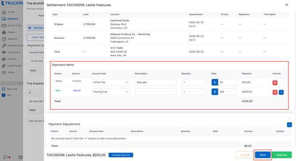Click the Lead Center icon
This screenshot has height=161, width=296.
point(4,66)
